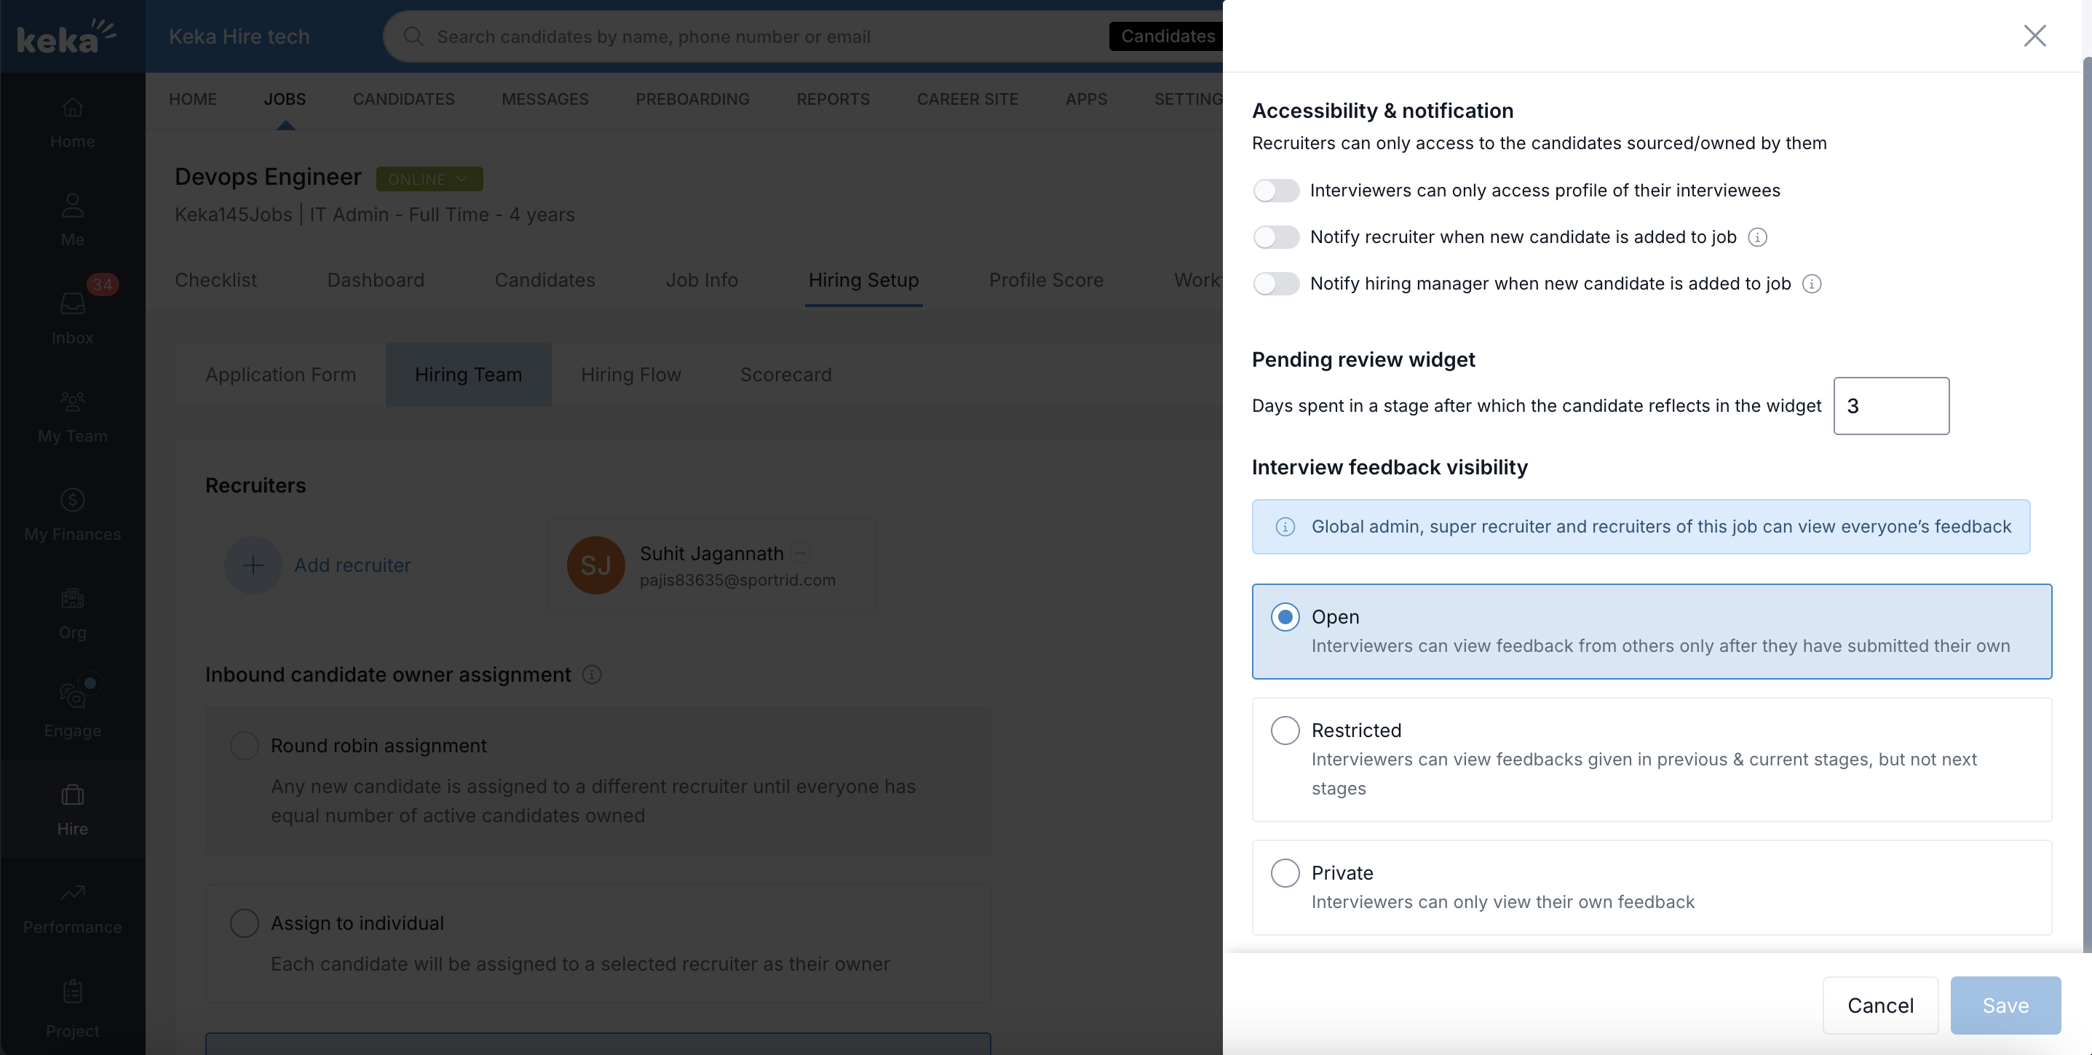Open the Candidates search scope dropdown
This screenshot has height=1055, width=2092.
point(1167,36)
